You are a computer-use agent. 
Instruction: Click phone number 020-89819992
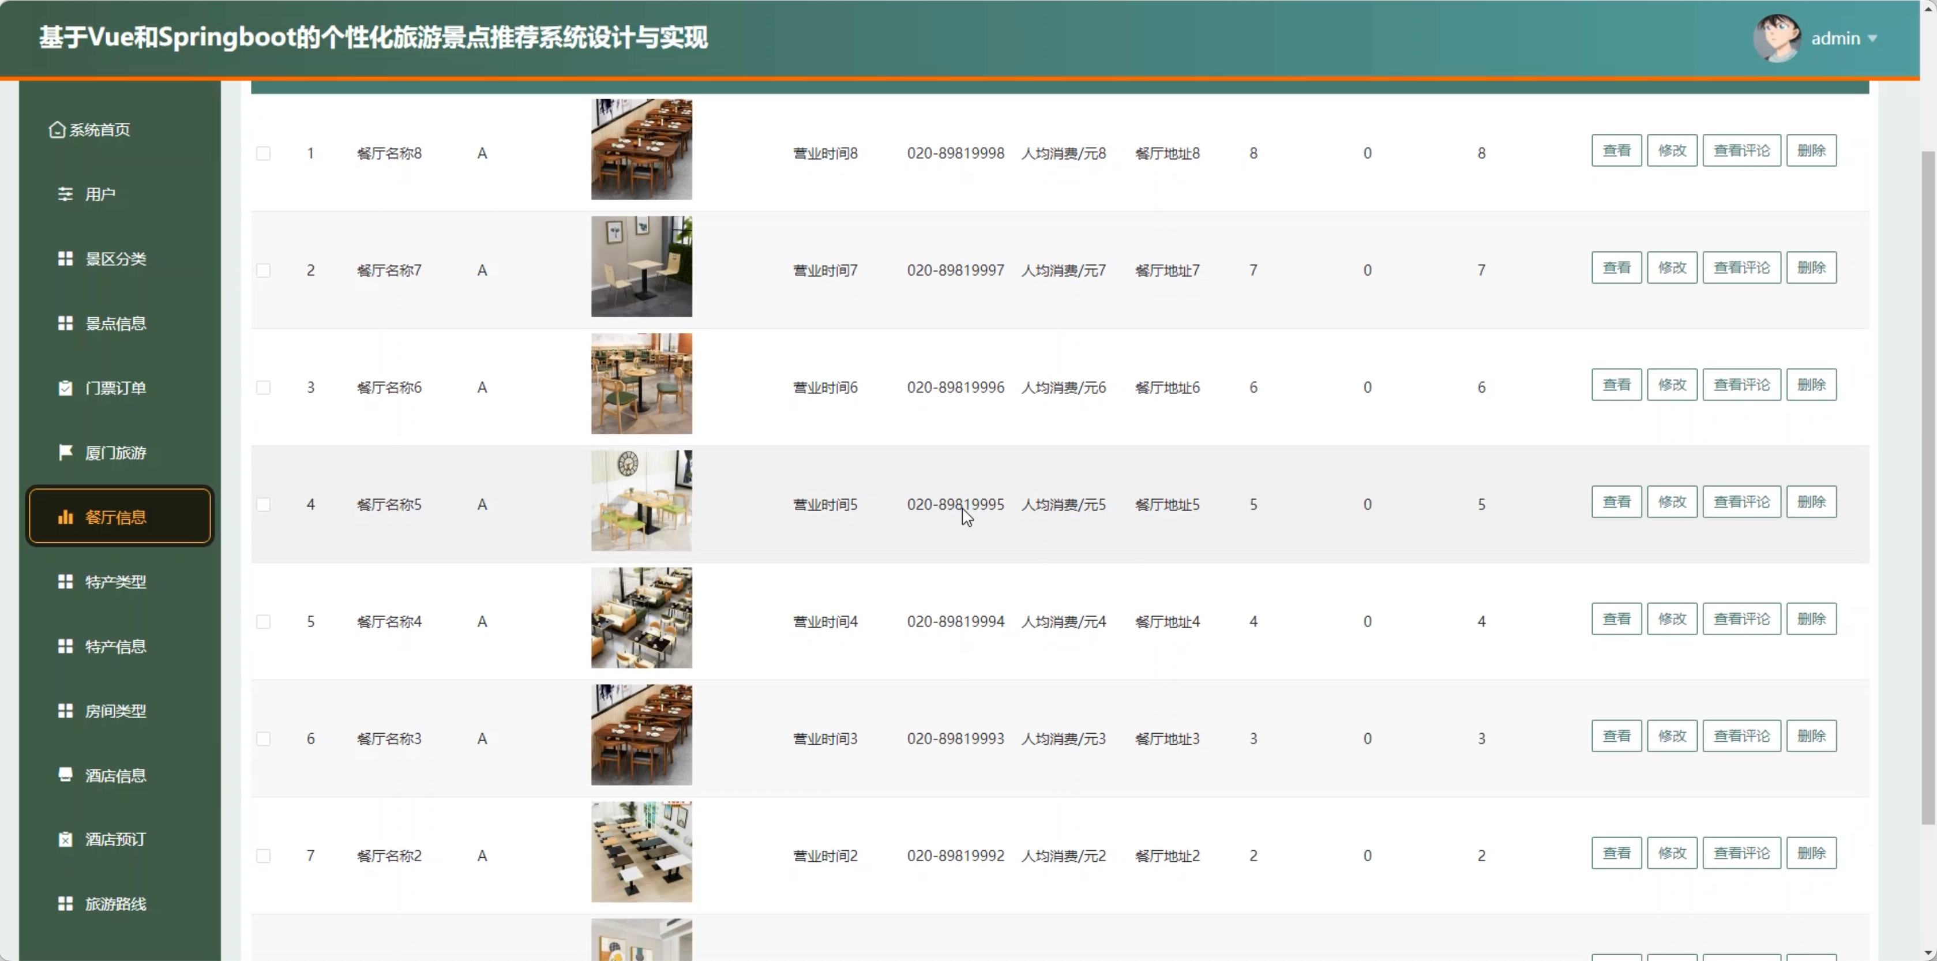pyautogui.click(x=956, y=855)
